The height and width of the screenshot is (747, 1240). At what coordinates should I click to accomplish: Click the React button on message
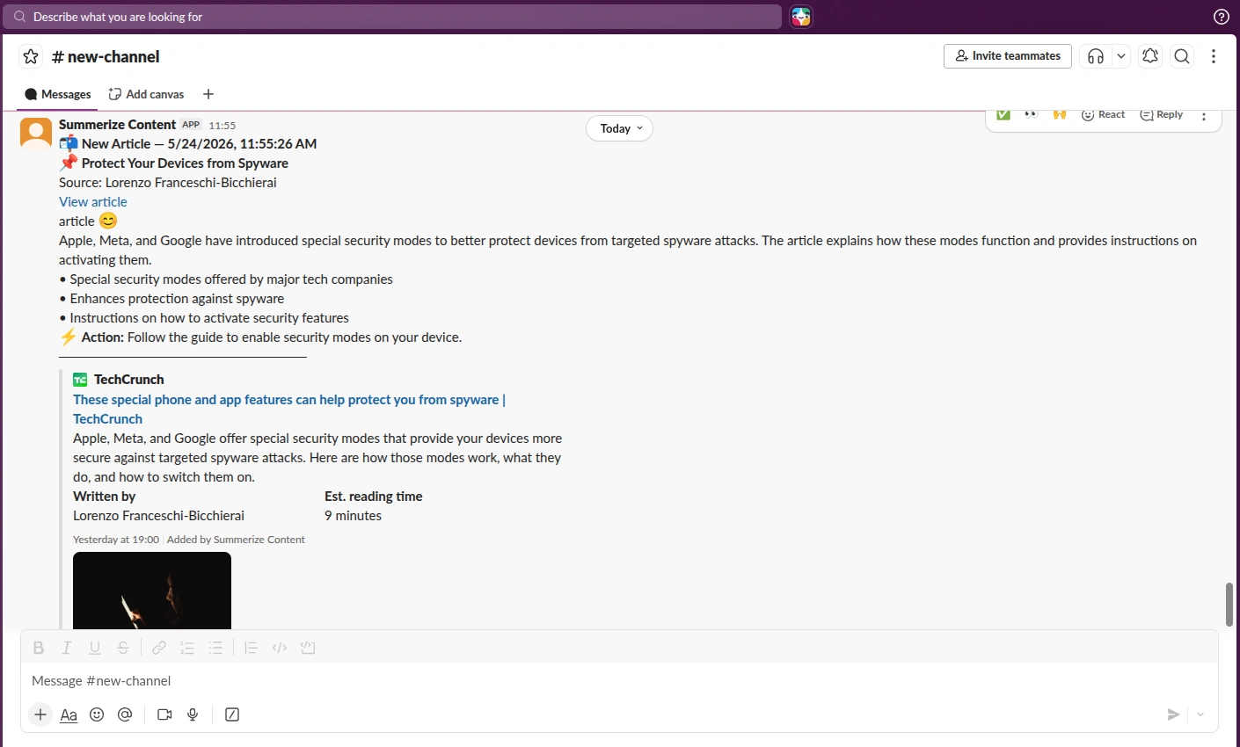[1103, 115]
